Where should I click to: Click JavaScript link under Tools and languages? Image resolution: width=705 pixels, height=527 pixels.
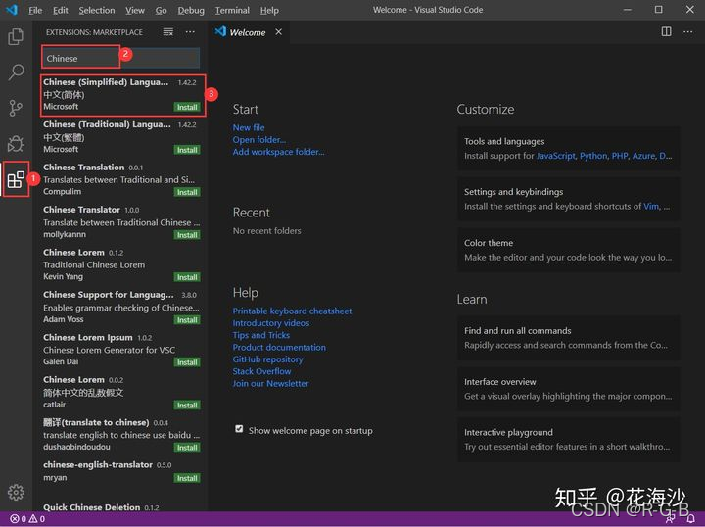(556, 156)
